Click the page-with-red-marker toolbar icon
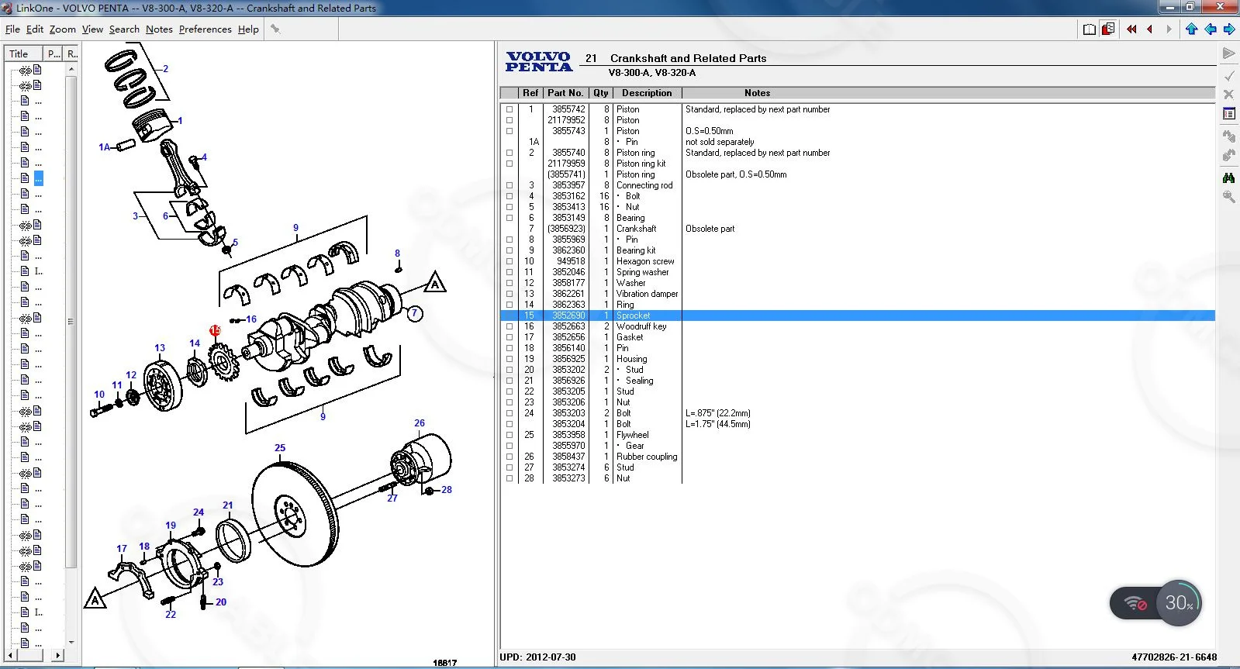1240x669 pixels. 1108,29
